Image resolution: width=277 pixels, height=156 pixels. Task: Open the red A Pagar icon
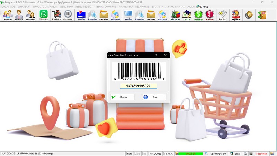[209, 15]
